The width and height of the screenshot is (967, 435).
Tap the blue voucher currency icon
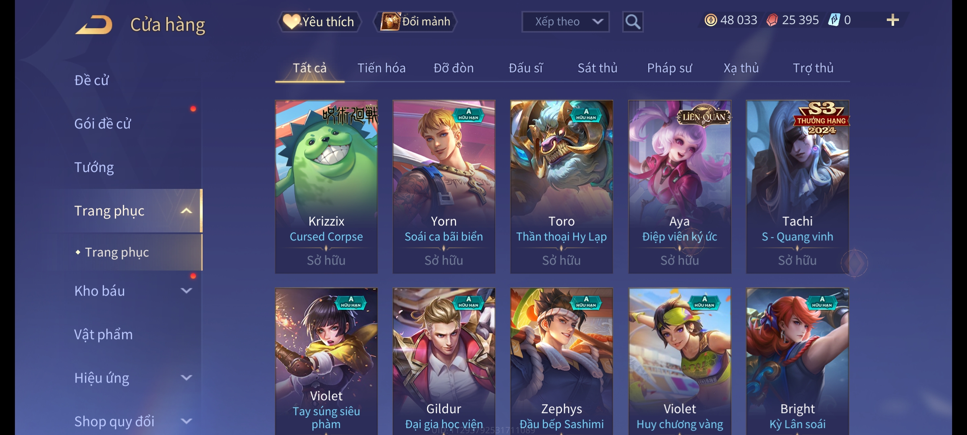click(834, 20)
